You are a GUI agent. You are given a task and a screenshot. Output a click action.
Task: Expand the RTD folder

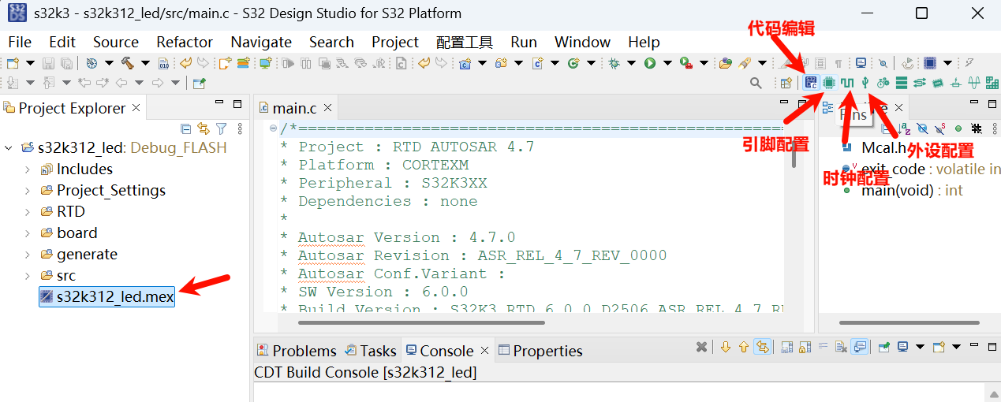click(x=27, y=211)
